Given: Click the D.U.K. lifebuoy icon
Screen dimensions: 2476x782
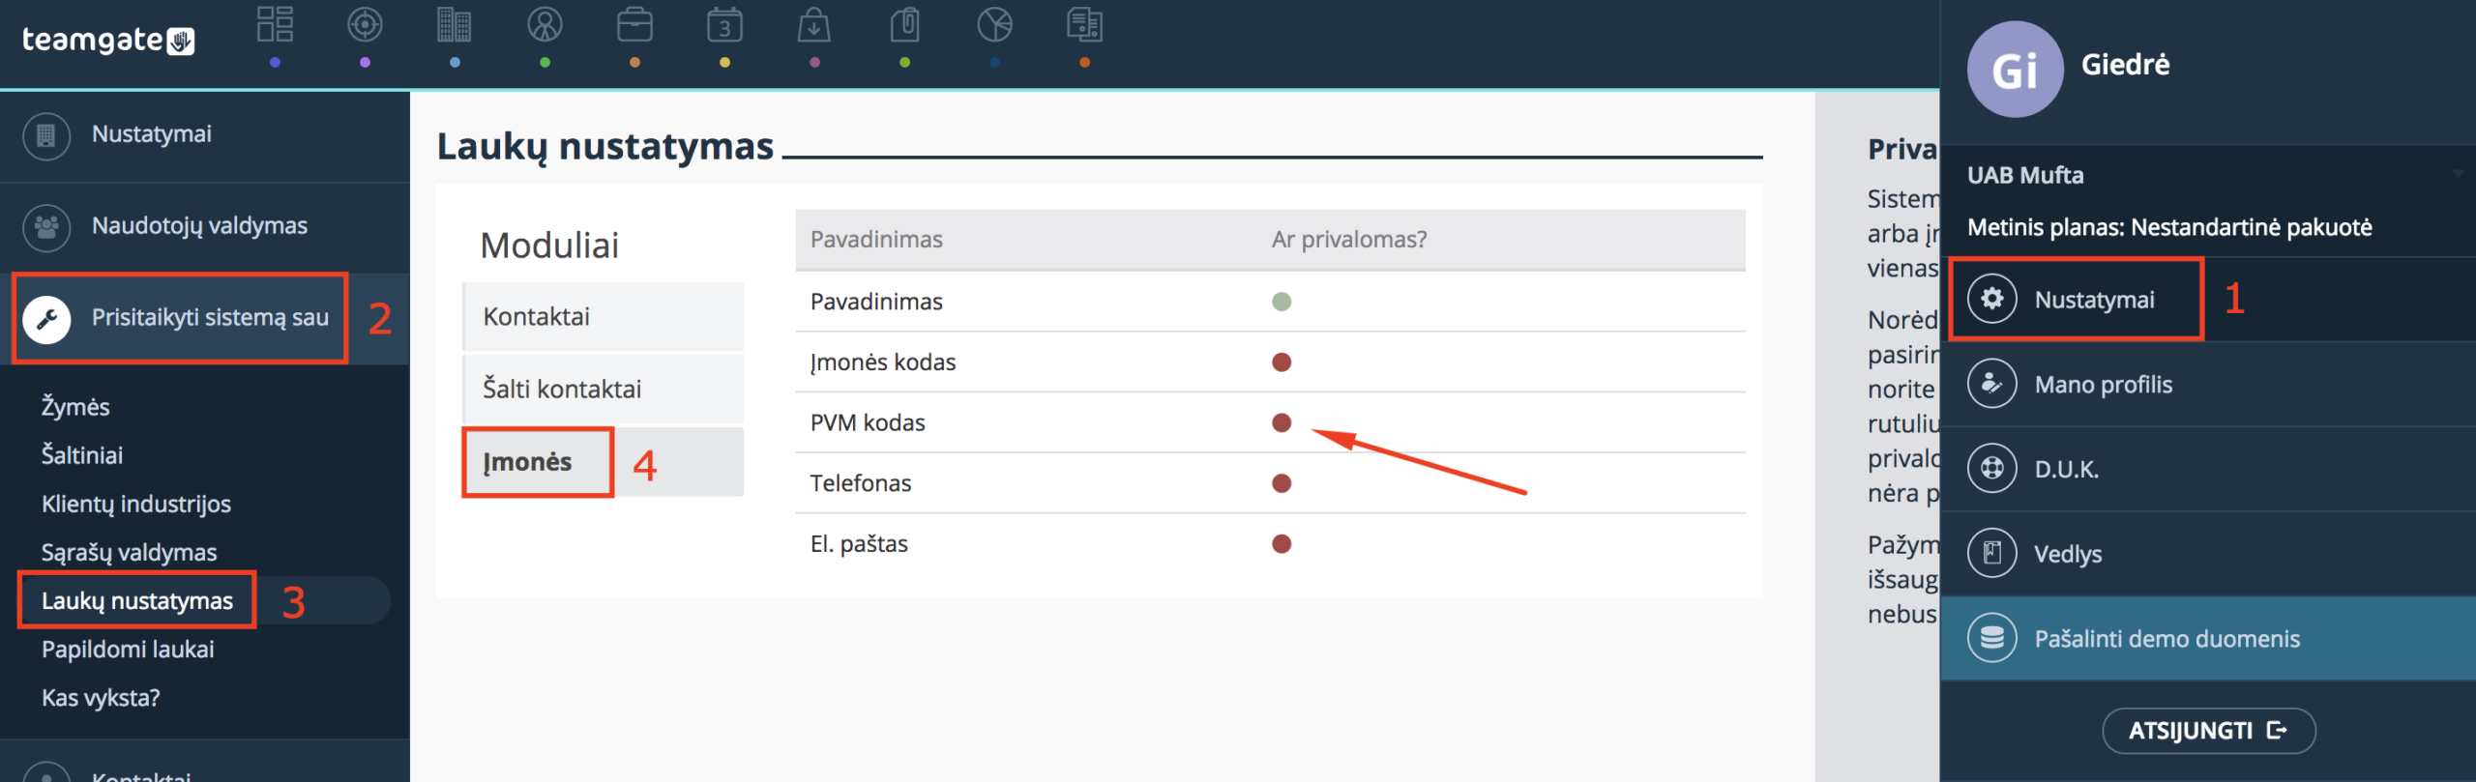Looking at the screenshot, I should coord(1992,469).
